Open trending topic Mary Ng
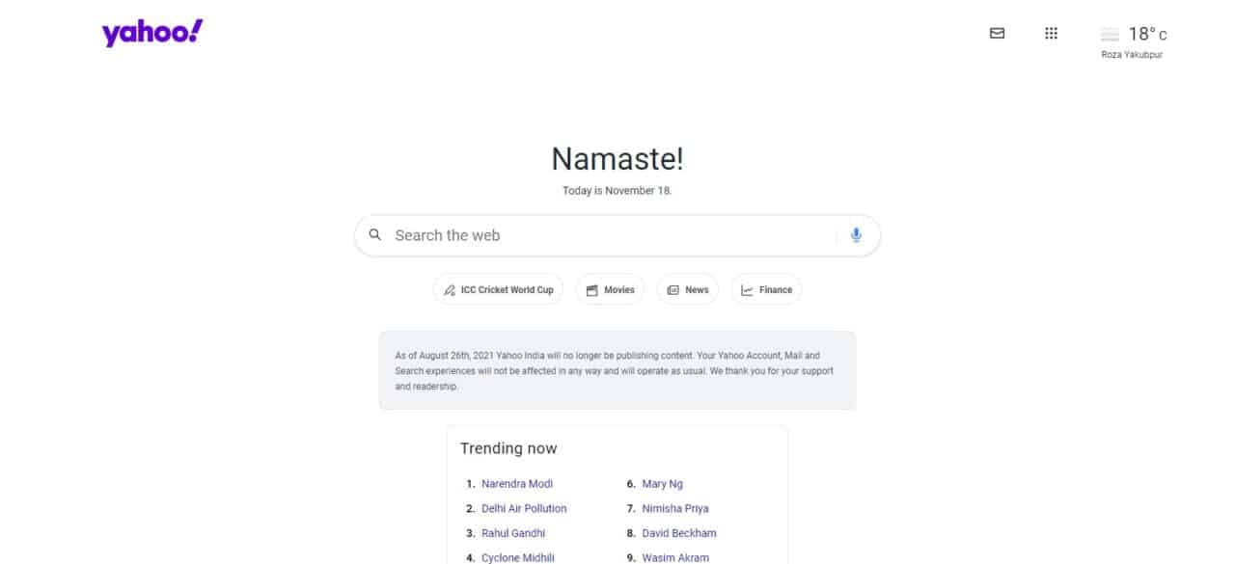The height and width of the screenshot is (564, 1235). (662, 484)
